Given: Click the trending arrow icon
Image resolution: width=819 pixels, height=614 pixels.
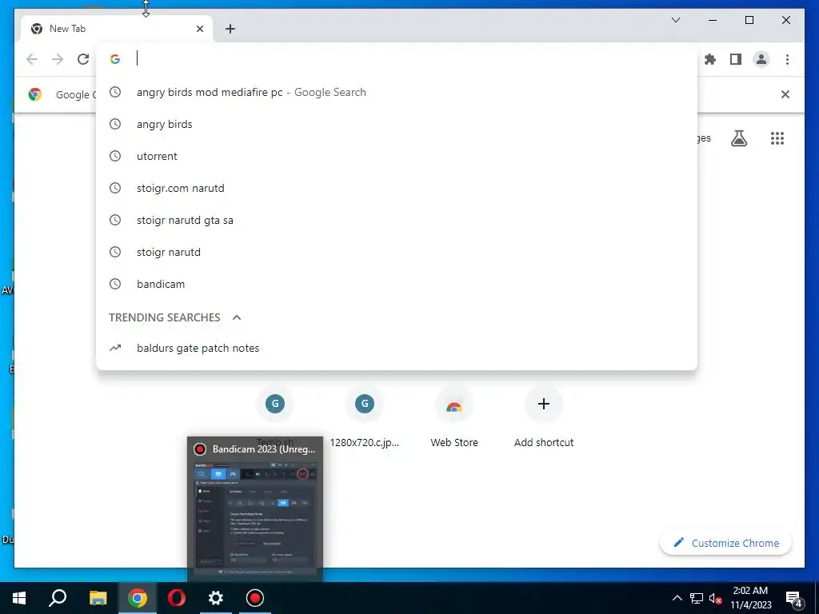Looking at the screenshot, I should coord(115,348).
